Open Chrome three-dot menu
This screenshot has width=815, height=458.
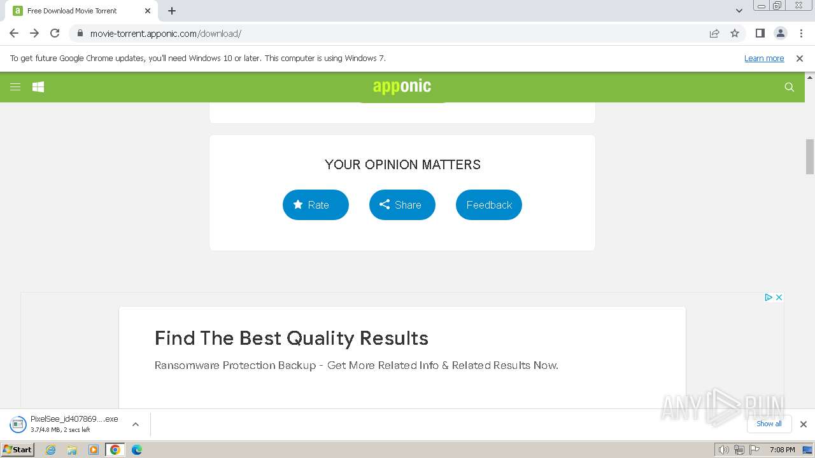[801, 33]
